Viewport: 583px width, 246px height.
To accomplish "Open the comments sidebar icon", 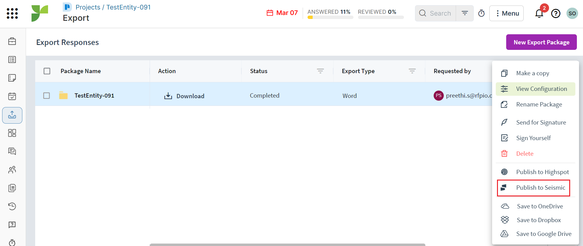I will coord(12,151).
